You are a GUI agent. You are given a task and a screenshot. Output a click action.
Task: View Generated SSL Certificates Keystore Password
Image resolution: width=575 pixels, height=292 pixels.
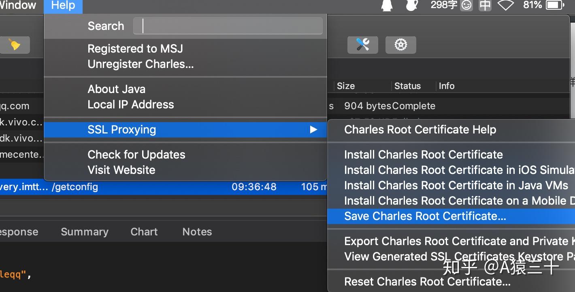(x=451, y=256)
